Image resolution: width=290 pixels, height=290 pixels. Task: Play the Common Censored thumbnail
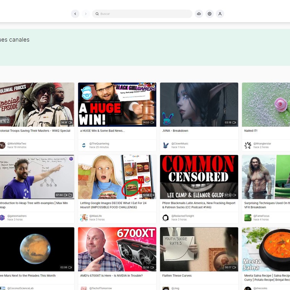click(x=199, y=177)
